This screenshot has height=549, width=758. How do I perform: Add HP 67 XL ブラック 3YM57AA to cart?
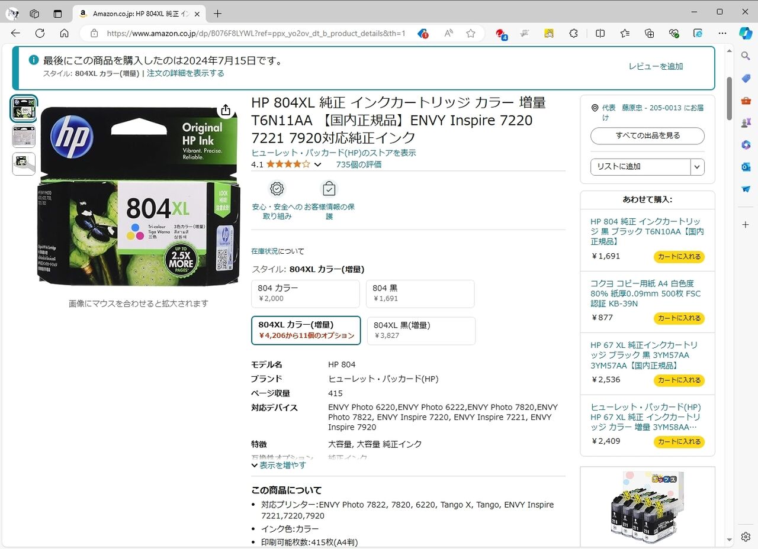679,380
